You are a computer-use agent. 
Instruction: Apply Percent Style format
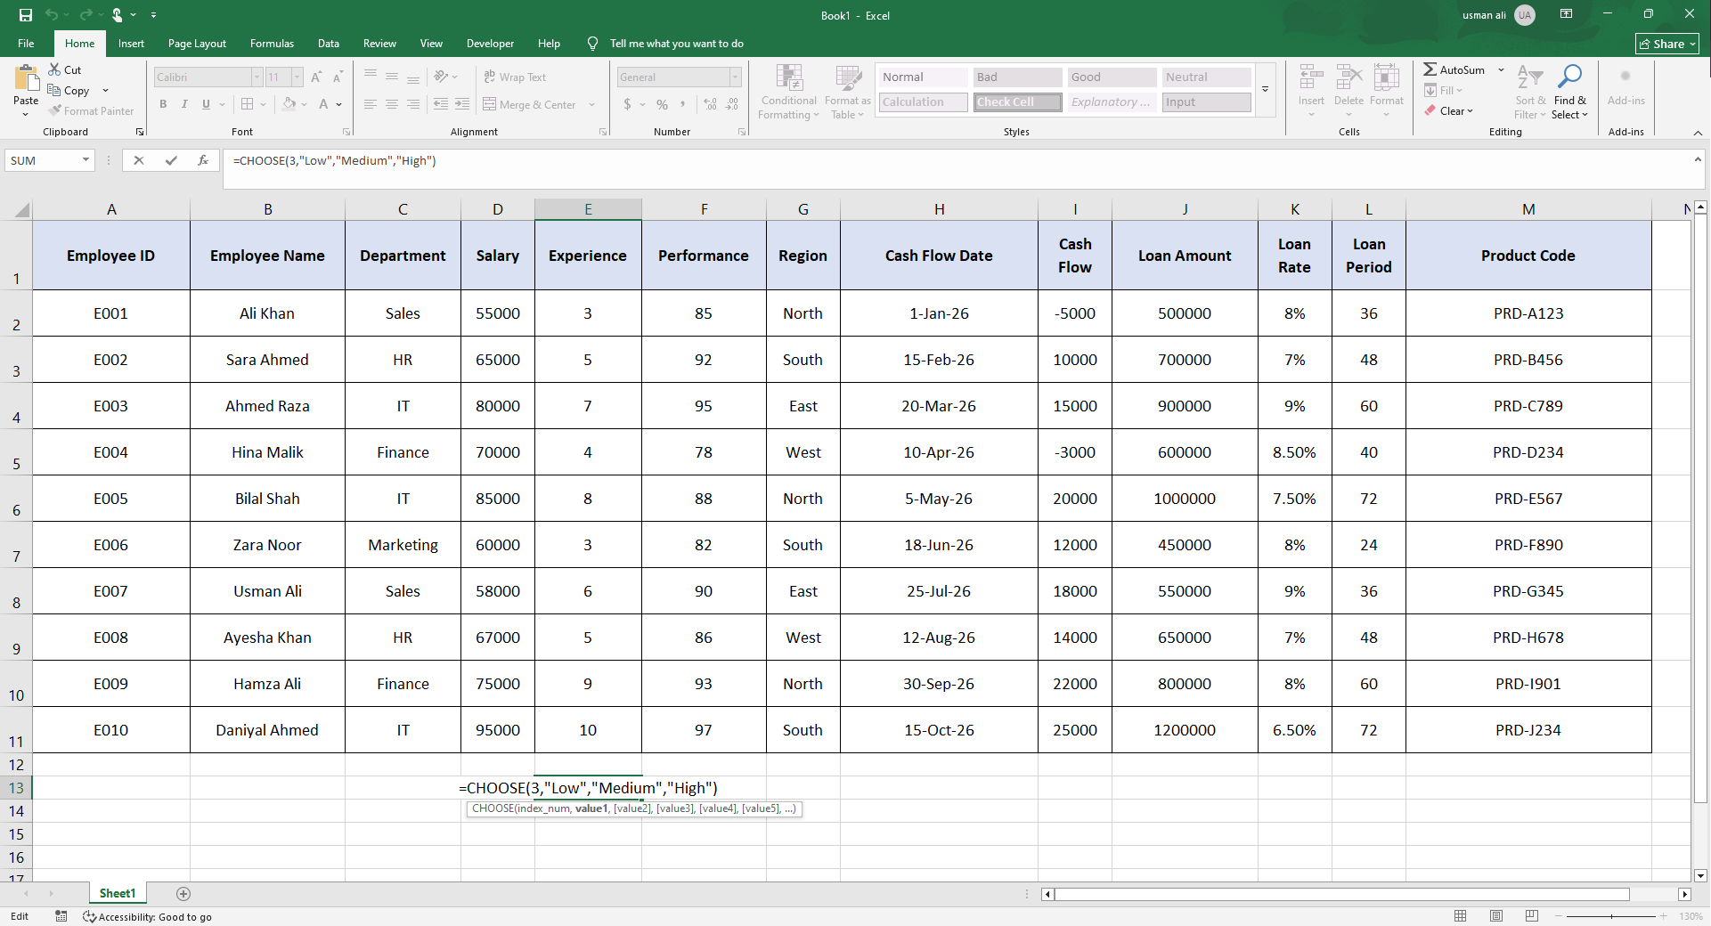point(662,104)
